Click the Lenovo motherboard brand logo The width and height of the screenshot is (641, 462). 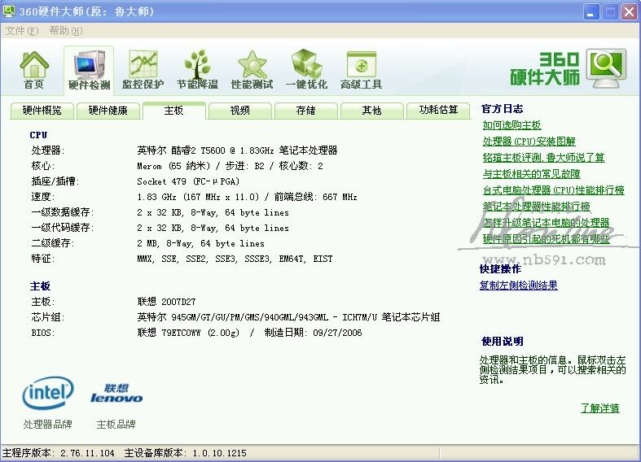coord(116,394)
